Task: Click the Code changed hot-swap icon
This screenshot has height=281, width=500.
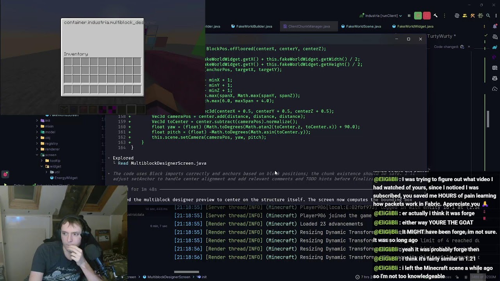Action: (x=462, y=47)
